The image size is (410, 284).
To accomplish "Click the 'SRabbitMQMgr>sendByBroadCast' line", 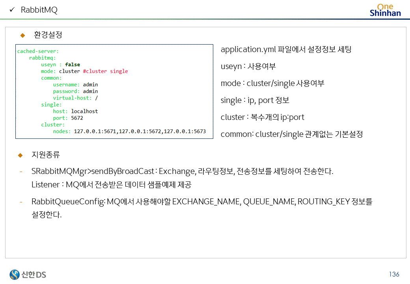I will pyautogui.click(x=182, y=171).
